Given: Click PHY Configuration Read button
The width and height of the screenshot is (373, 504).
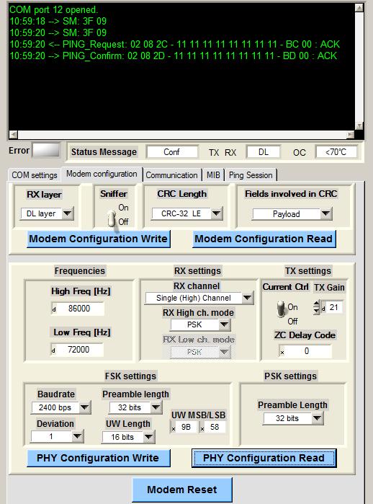Looking at the screenshot, I should click(x=264, y=458).
